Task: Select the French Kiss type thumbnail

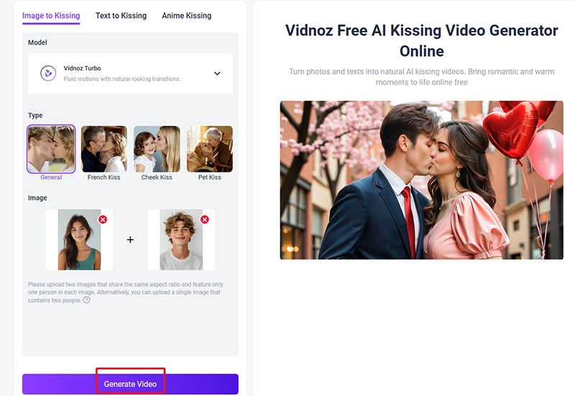Action: click(x=103, y=149)
